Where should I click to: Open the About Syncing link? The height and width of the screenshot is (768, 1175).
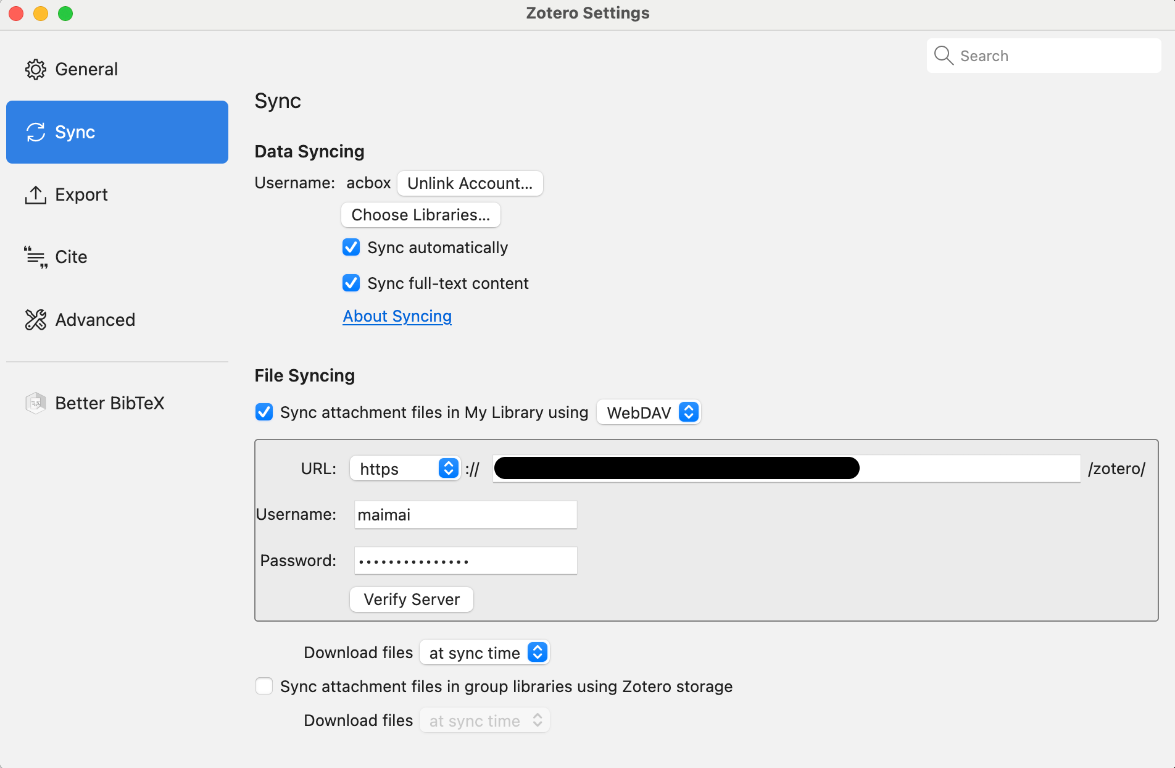pyautogui.click(x=397, y=316)
